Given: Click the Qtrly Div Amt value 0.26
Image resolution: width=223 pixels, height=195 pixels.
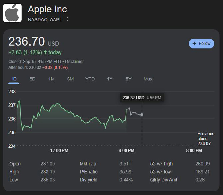Looking at the screenshot, I should pyautogui.click(x=200, y=180).
